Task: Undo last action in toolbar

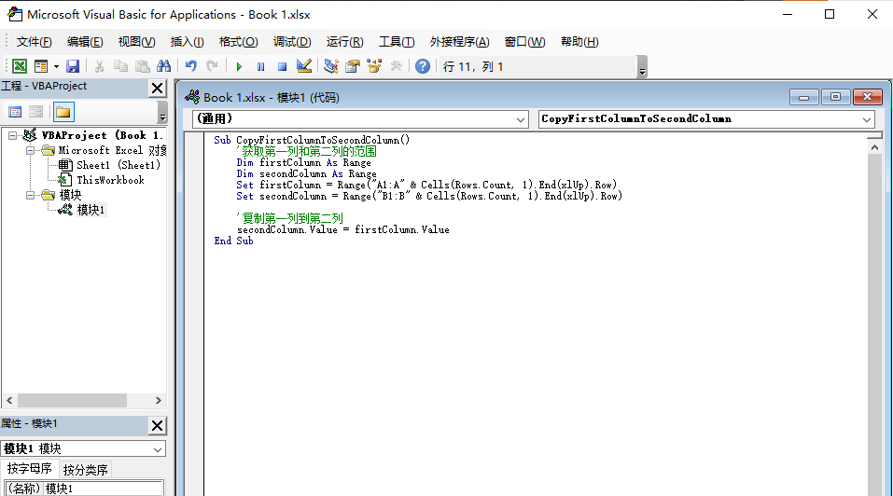Action: coord(190,66)
